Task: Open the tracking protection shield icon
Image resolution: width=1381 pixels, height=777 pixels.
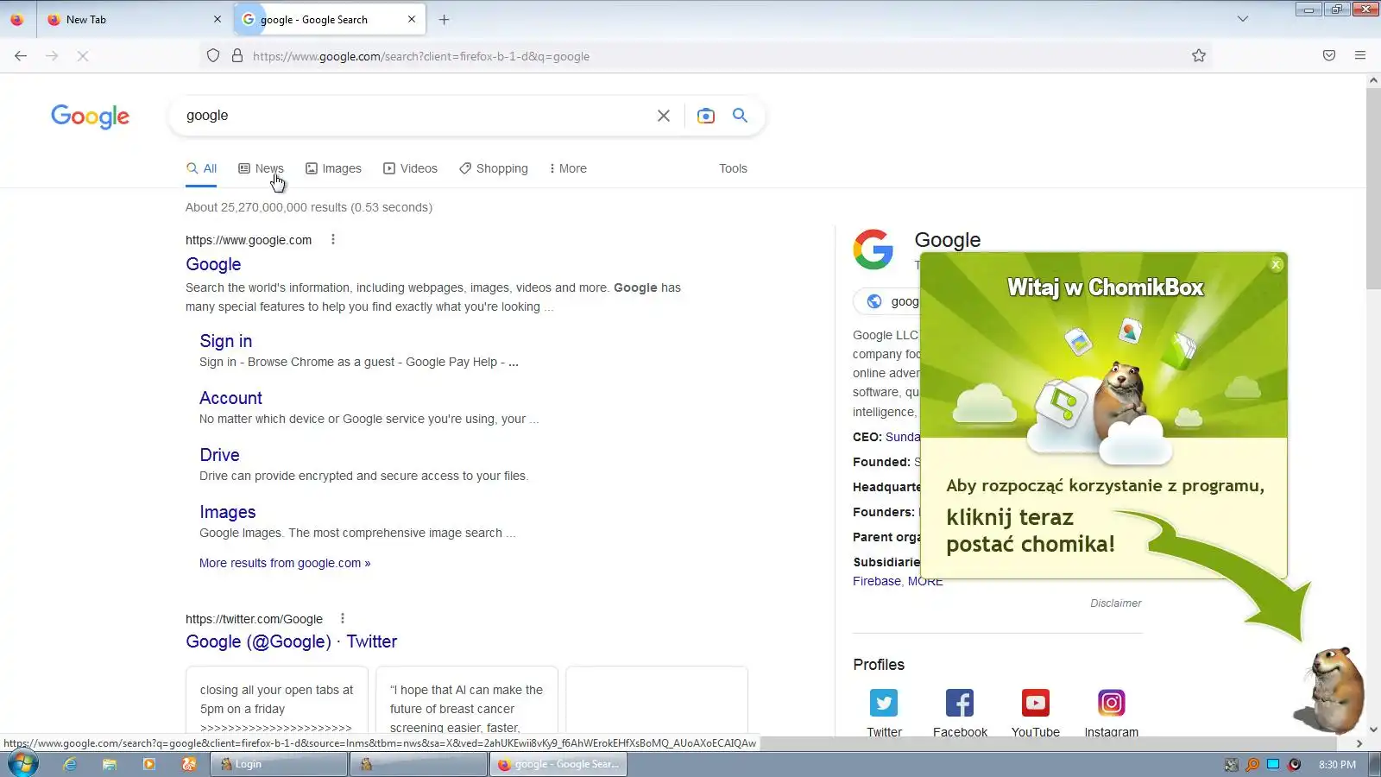Action: click(x=213, y=56)
